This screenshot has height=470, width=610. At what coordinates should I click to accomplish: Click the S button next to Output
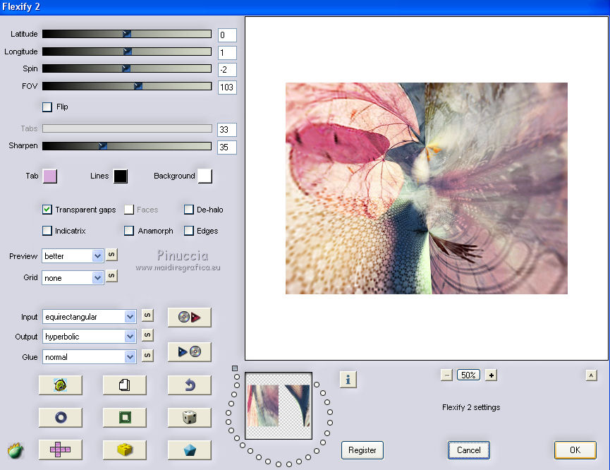147,335
